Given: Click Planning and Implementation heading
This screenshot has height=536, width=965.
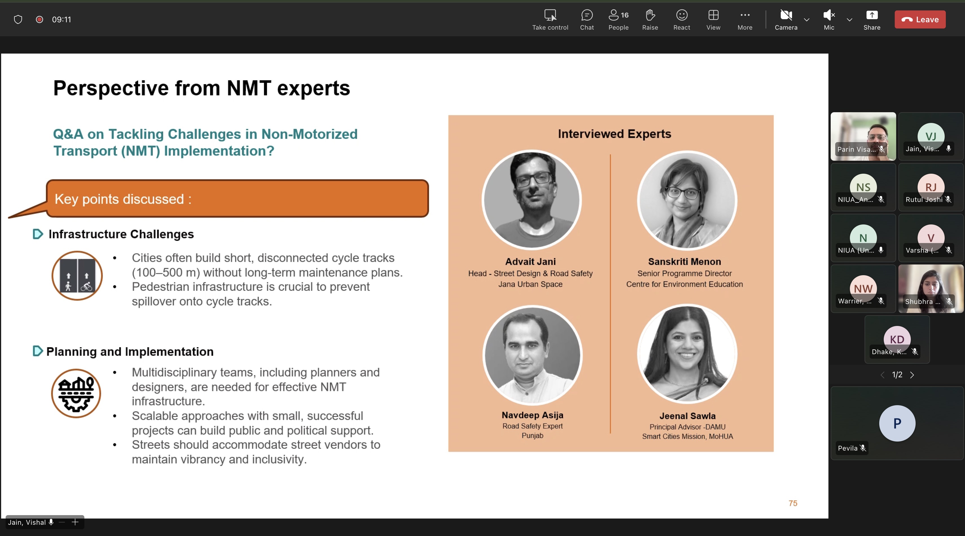Looking at the screenshot, I should tap(130, 352).
